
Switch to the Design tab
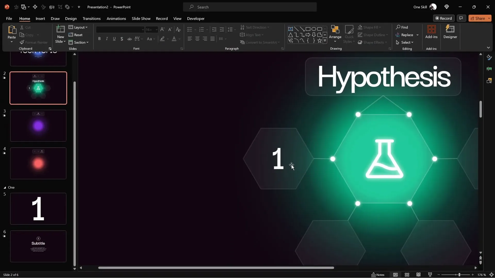(71, 19)
